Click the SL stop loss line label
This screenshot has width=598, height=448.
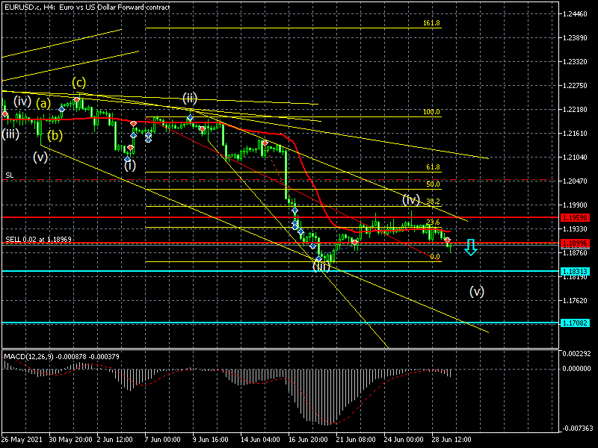point(9,175)
